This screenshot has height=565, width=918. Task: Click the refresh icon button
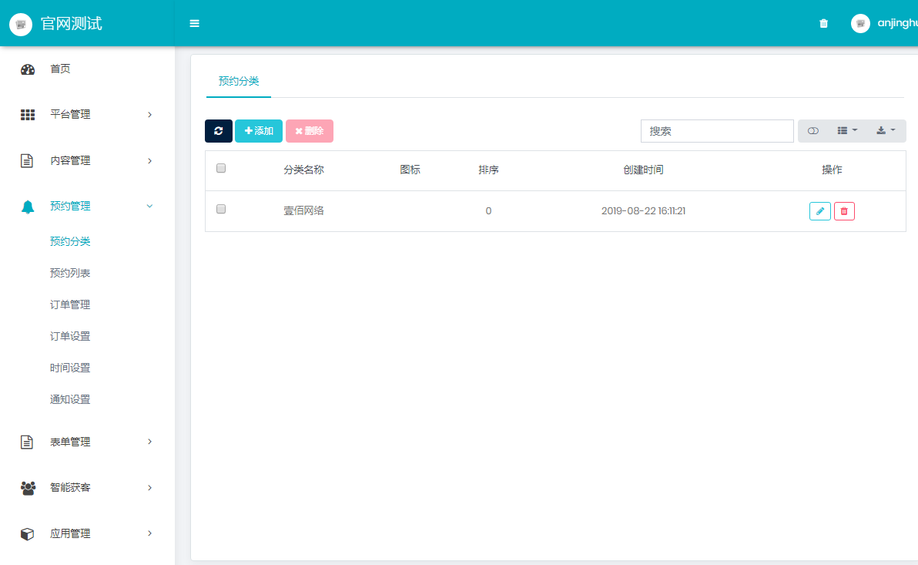click(x=219, y=131)
